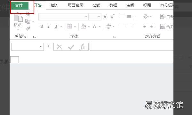Screen dimensions: 192x115
Task: Switch to the 开始 (Home) tab
Action: tap(38, 5)
